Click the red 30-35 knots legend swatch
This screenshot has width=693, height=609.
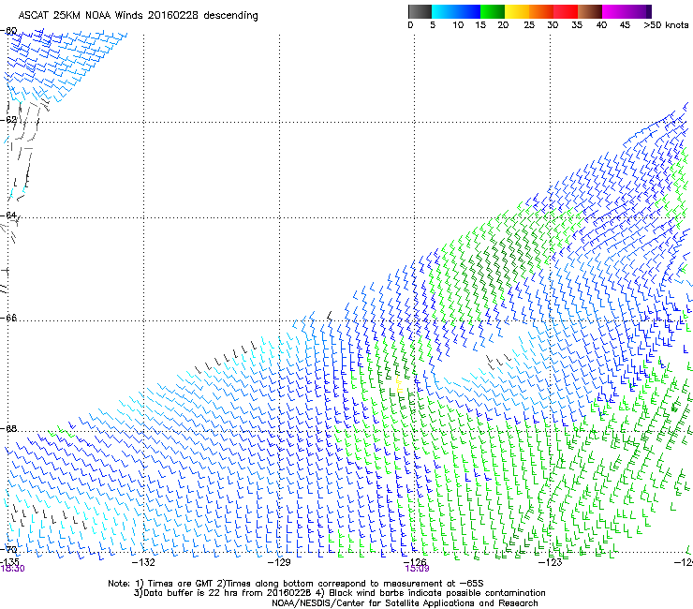pos(566,11)
